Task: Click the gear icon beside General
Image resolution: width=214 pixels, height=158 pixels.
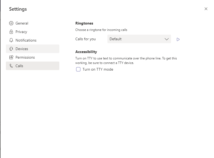Action: coord(11,23)
